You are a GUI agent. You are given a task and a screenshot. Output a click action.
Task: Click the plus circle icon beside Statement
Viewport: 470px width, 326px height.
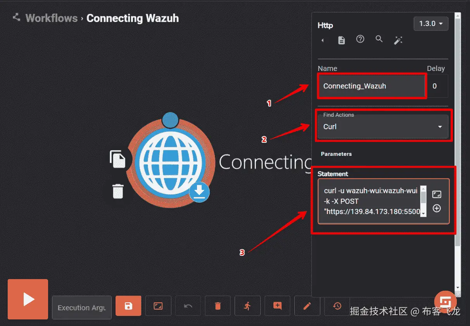(437, 209)
